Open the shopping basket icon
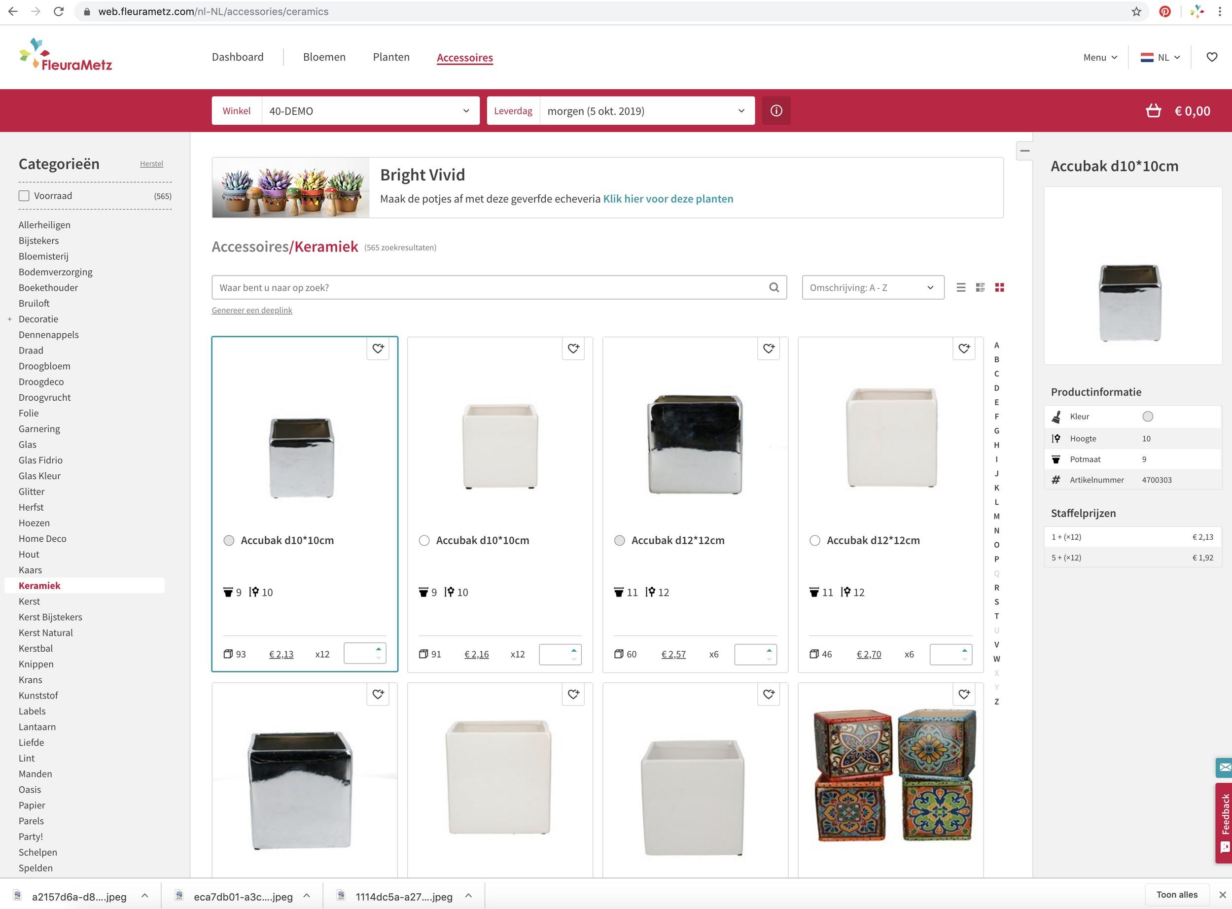The width and height of the screenshot is (1232, 909). pyautogui.click(x=1153, y=110)
